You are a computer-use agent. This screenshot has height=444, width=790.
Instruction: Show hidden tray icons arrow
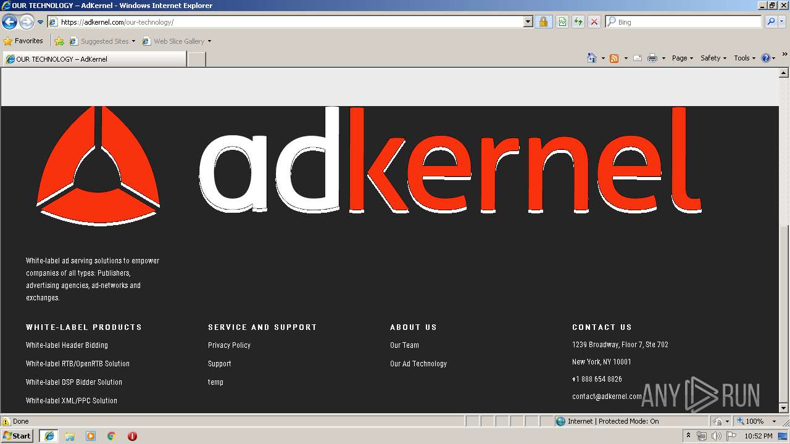[x=689, y=436]
